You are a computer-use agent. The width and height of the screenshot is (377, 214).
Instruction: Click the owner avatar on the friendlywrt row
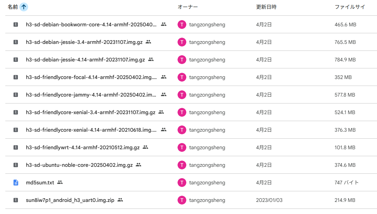(x=182, y=147)
